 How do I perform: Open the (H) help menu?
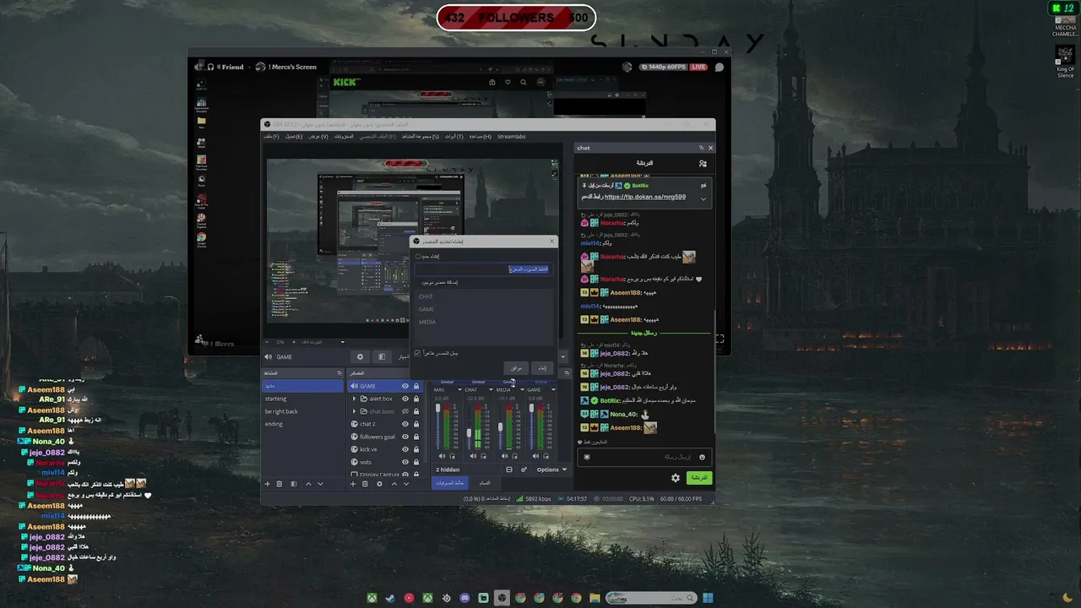481,136
